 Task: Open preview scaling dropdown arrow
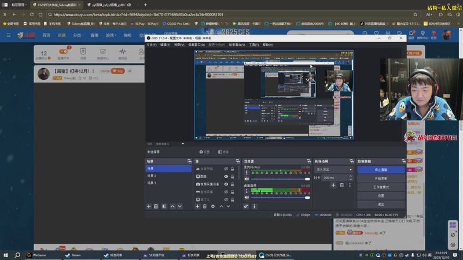[x=183, y=144]
